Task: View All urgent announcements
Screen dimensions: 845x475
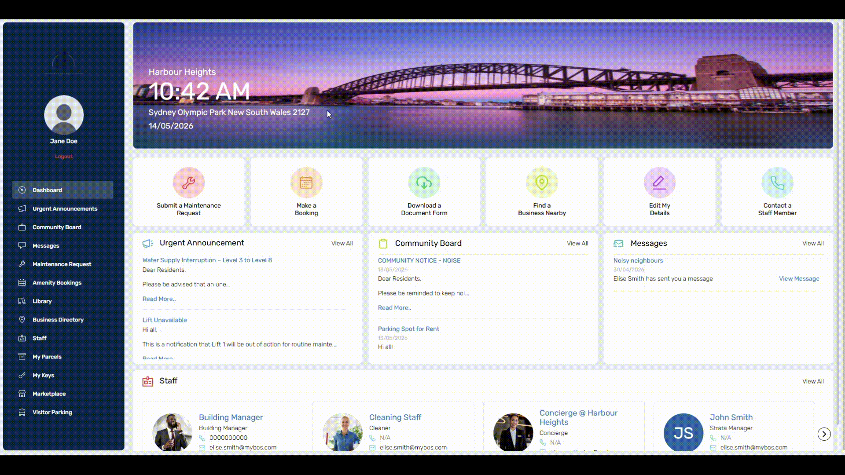Action: pyautogui.click(x=342, y=243)
